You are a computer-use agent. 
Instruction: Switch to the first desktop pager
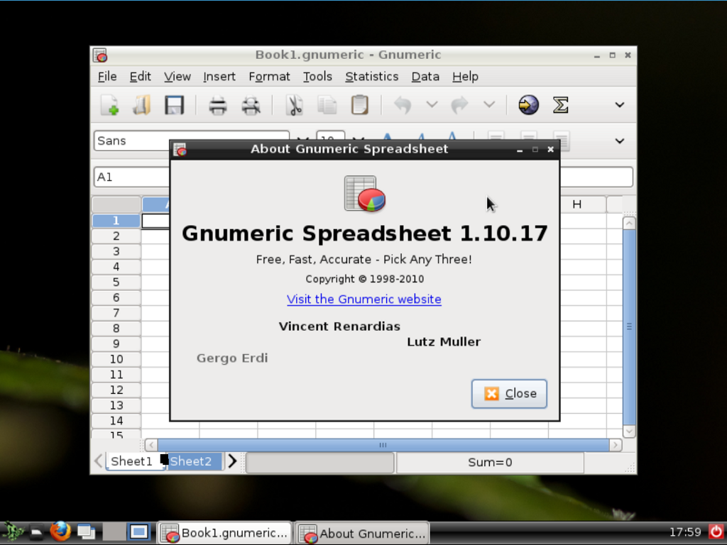pos(114,532)
